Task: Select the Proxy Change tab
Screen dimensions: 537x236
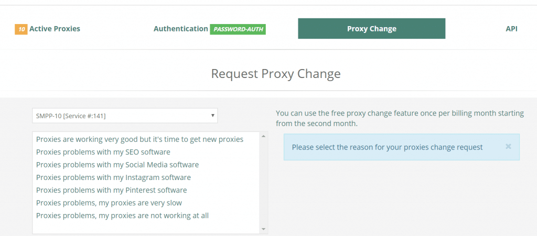Action: point(372,29)
